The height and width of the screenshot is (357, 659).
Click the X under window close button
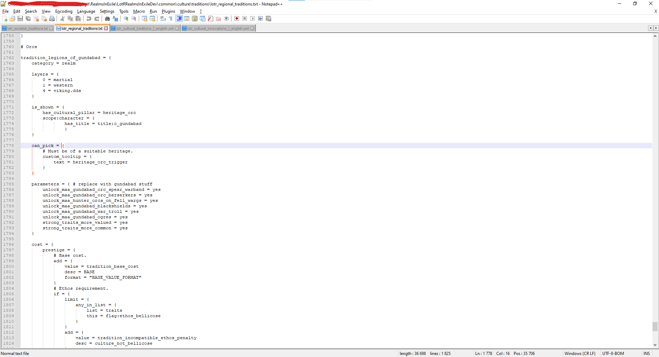click(x=656, y=11)
